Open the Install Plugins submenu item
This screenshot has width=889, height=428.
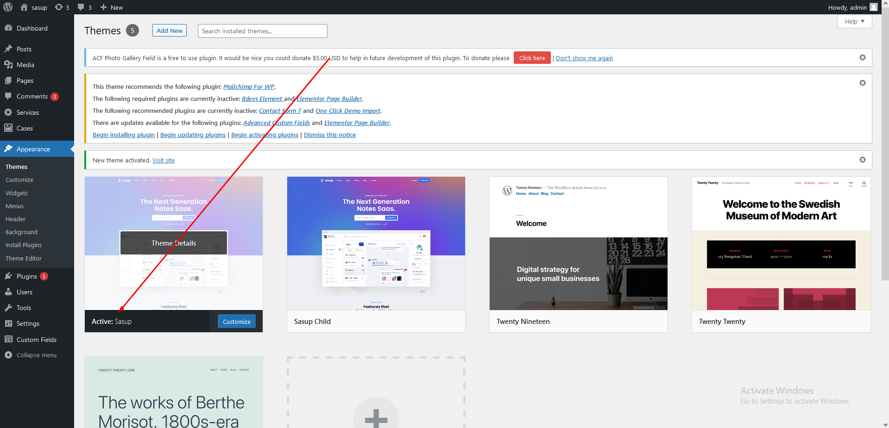[24, 245]
